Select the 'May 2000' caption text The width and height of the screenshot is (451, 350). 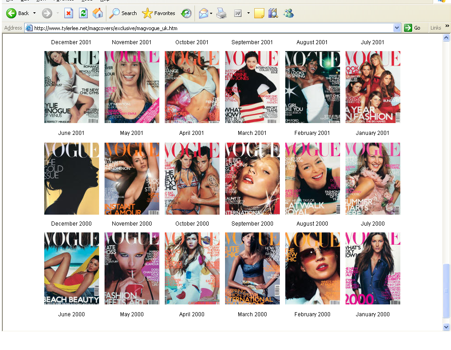coord(132,314)
